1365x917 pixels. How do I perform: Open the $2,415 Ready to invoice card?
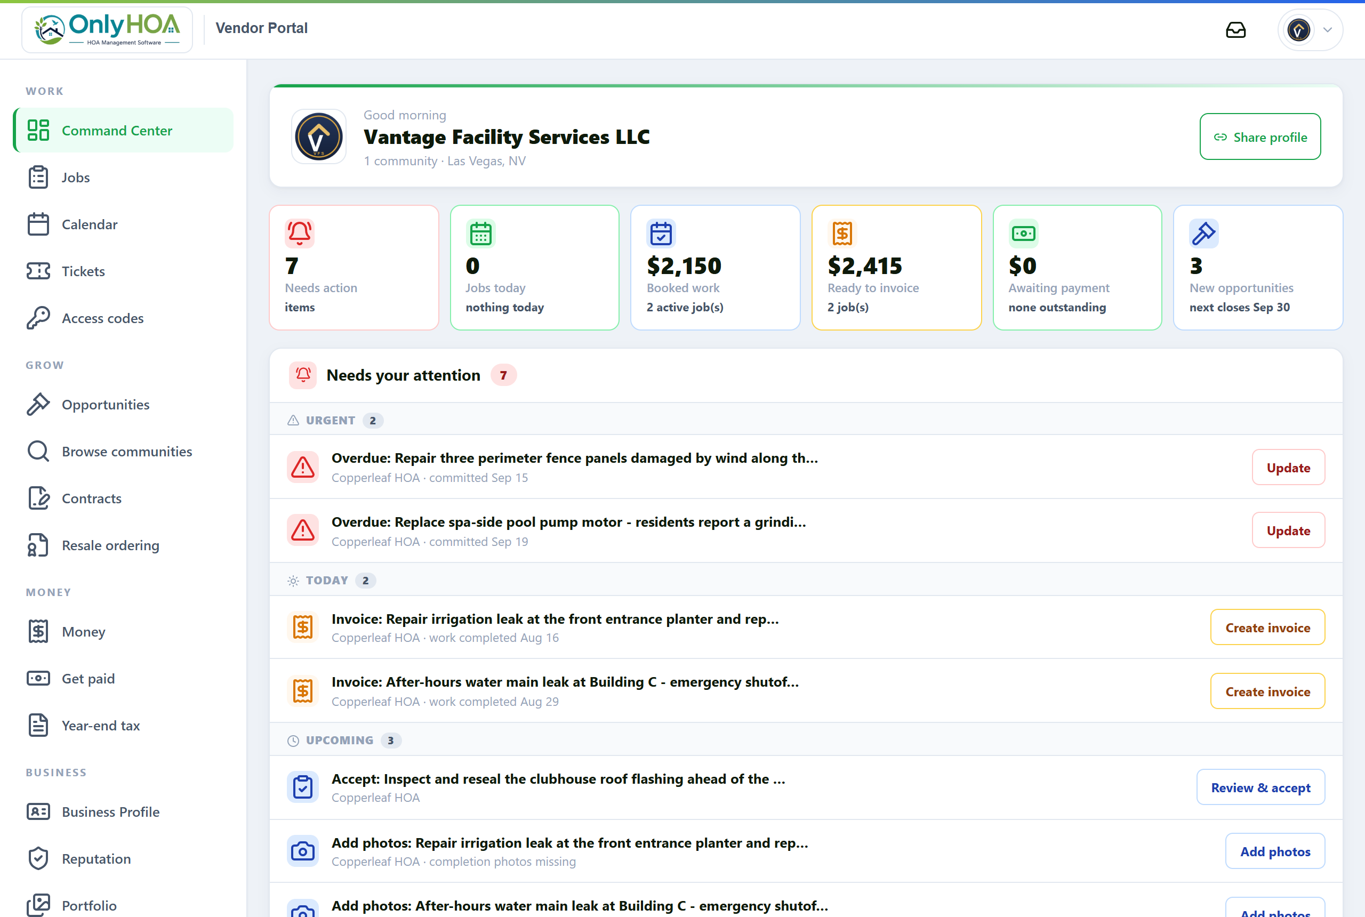[x=896, y=267]
